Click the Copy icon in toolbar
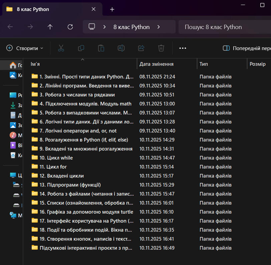This screenshot has width=271, height=265. 81,48
